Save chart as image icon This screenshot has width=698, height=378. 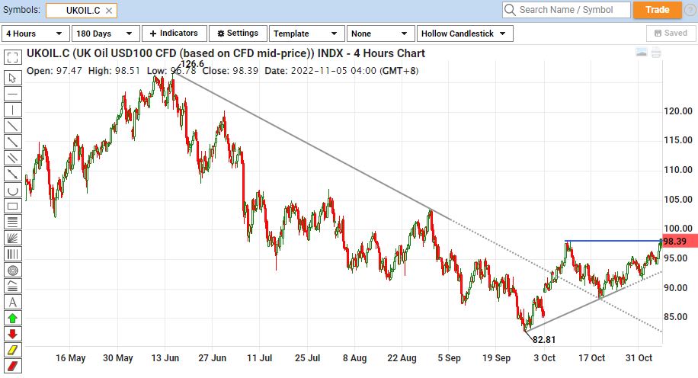642,53
